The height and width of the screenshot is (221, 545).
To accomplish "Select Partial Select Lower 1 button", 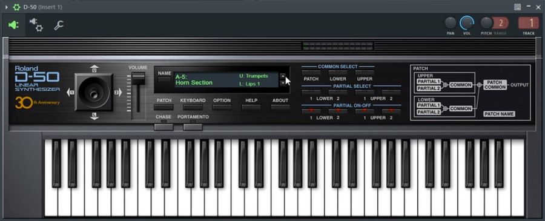I will tap(311, 92).
